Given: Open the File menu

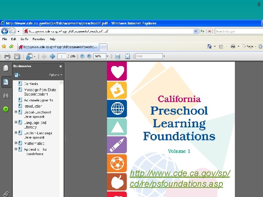Looking at the screenshot, I should 4,39.
